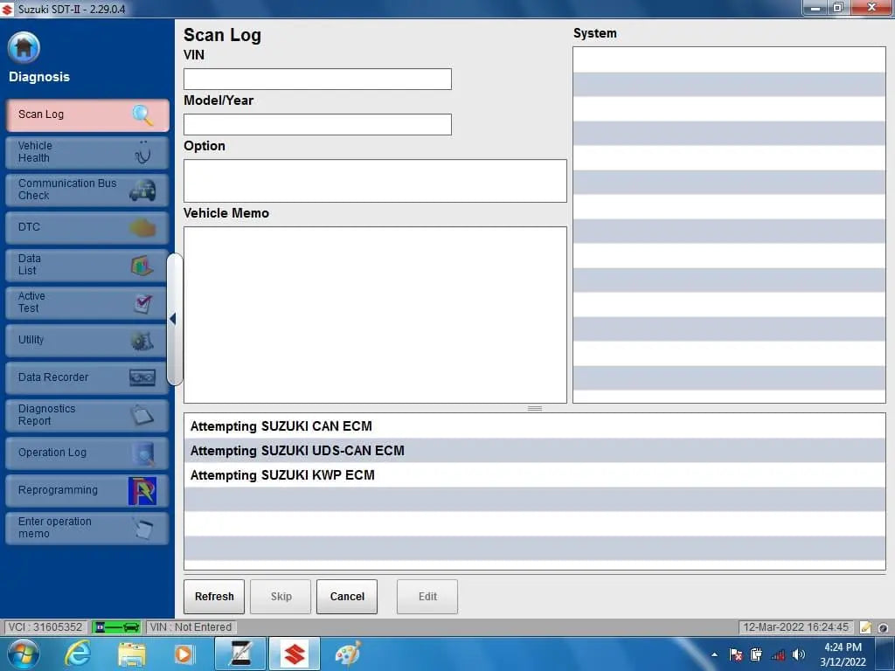This screenshot has width=895, height=671.
Task: Collapse the sidebar with the arrow handle
Action: 173,319
